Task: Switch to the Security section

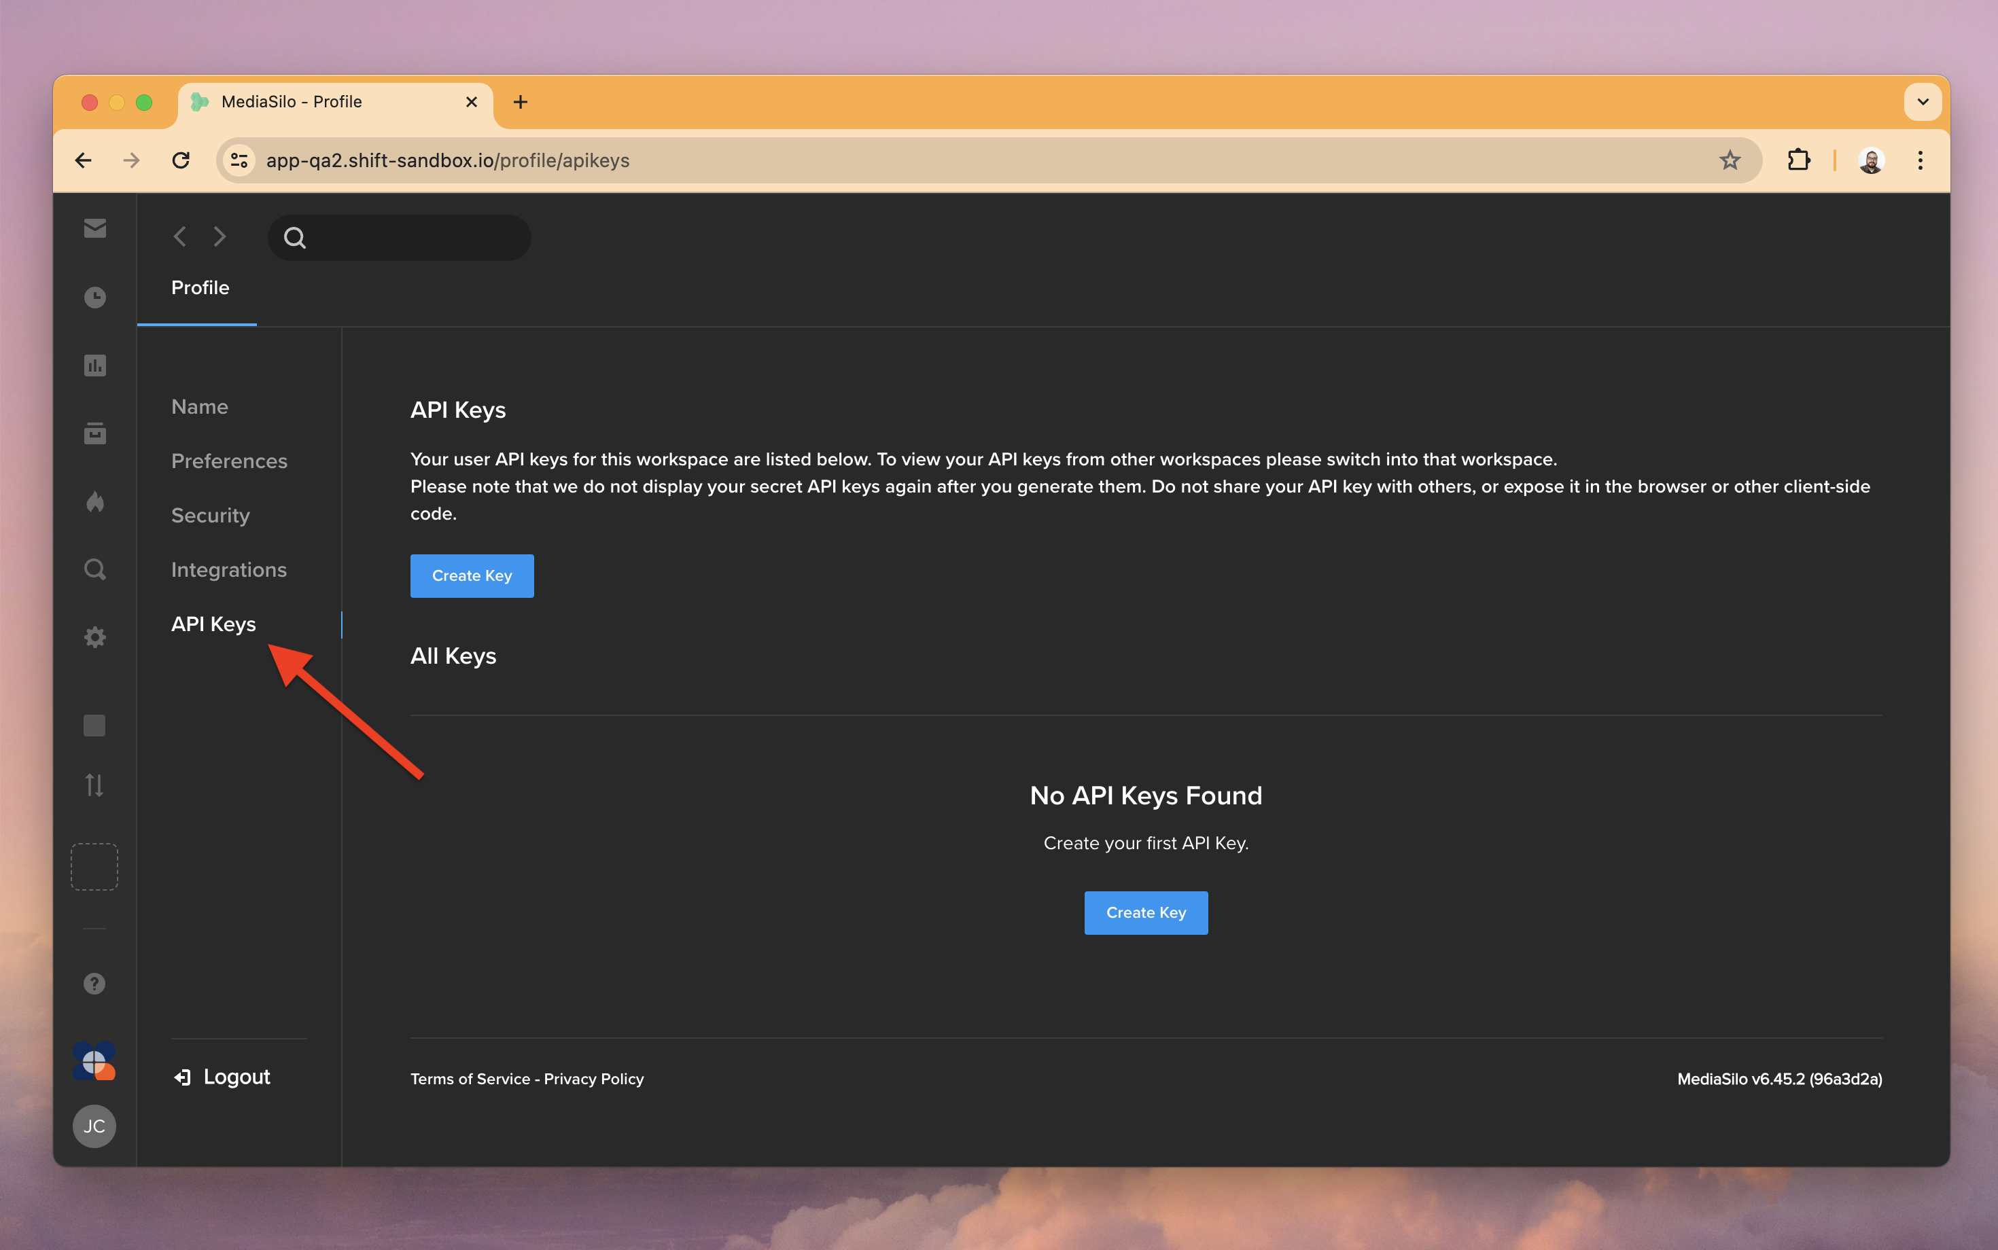Action: 211,515
